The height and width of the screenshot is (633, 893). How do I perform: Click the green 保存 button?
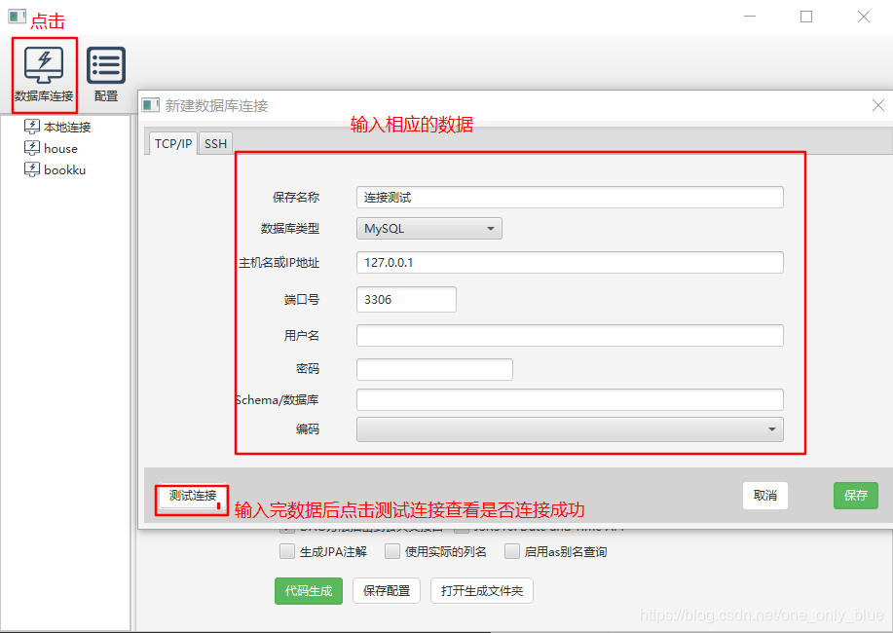pos(855,495)
